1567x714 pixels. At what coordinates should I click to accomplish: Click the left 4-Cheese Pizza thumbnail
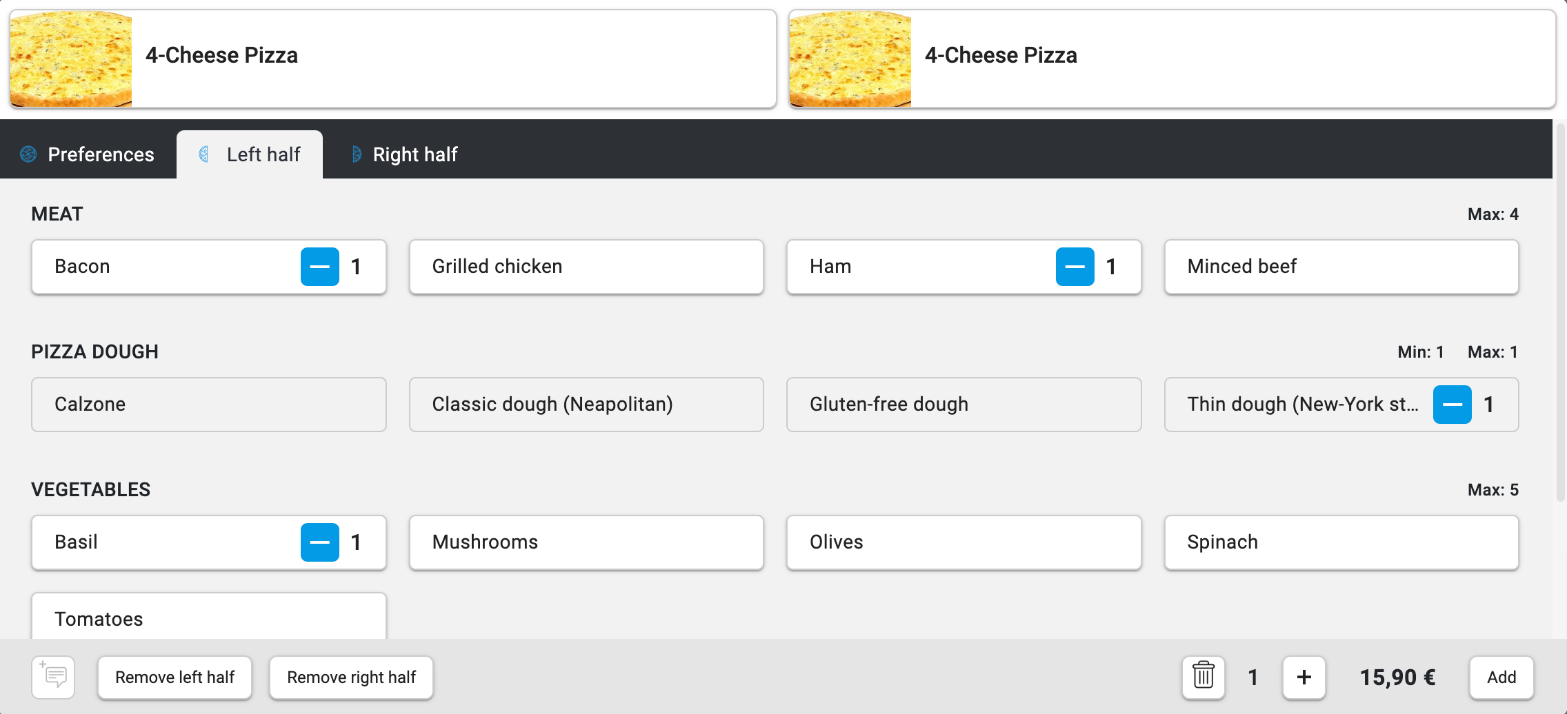[x=71, y=59]
